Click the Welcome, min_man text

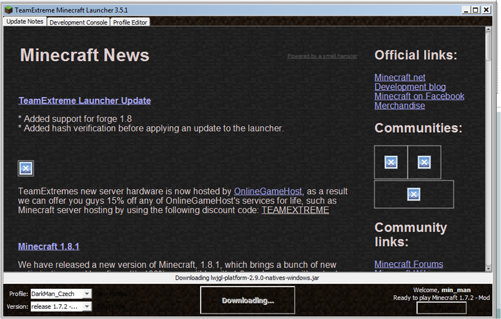(x=442, y=290)
